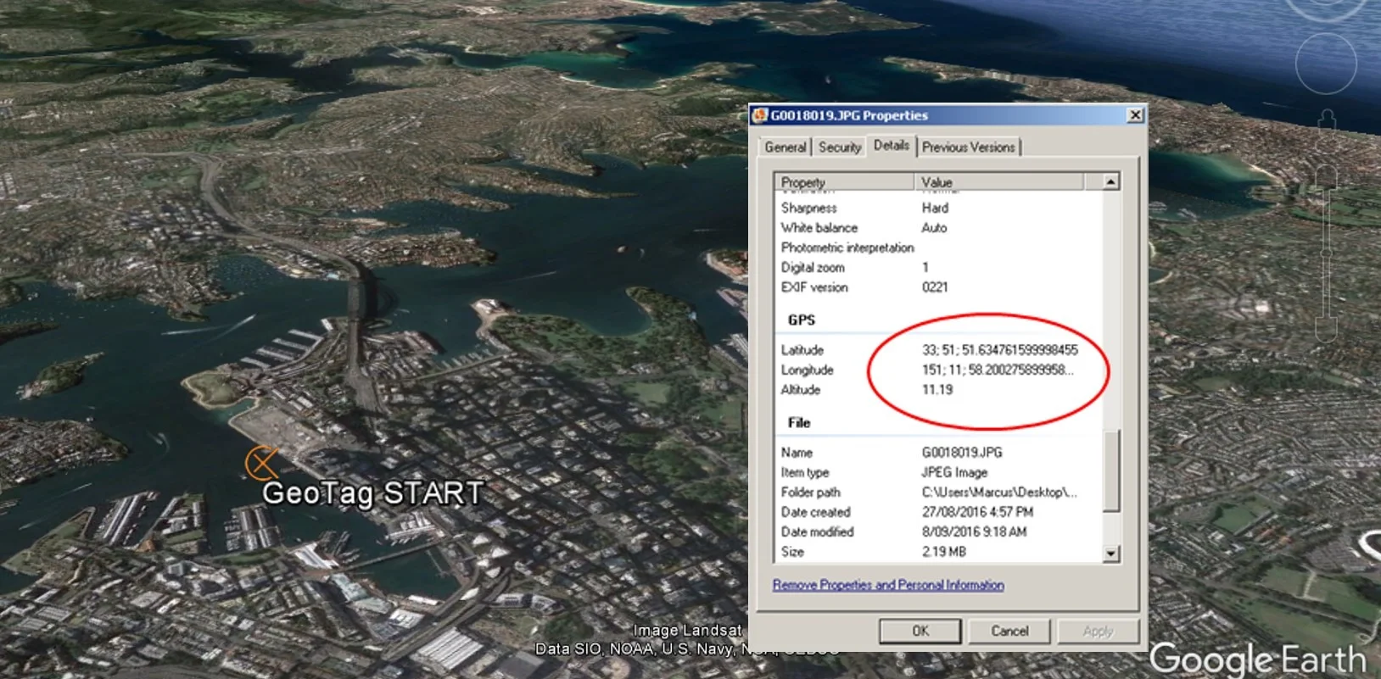This screenshot has height=679, width=1381.
Task: Click the properties list scroll up arrow
Action: click(1110, 181)
